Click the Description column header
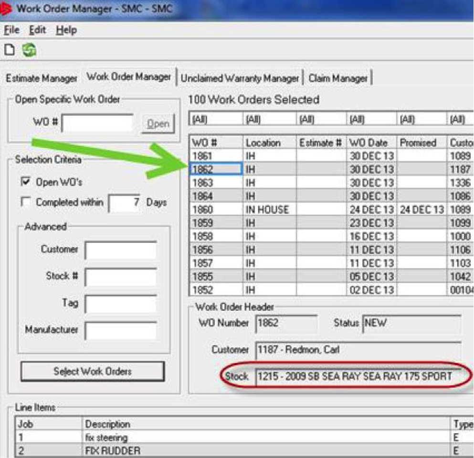Viewport: 474px width, 458px height. point(266,424)
